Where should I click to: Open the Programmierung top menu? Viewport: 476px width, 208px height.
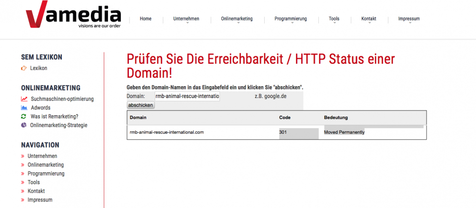point(291,19)
